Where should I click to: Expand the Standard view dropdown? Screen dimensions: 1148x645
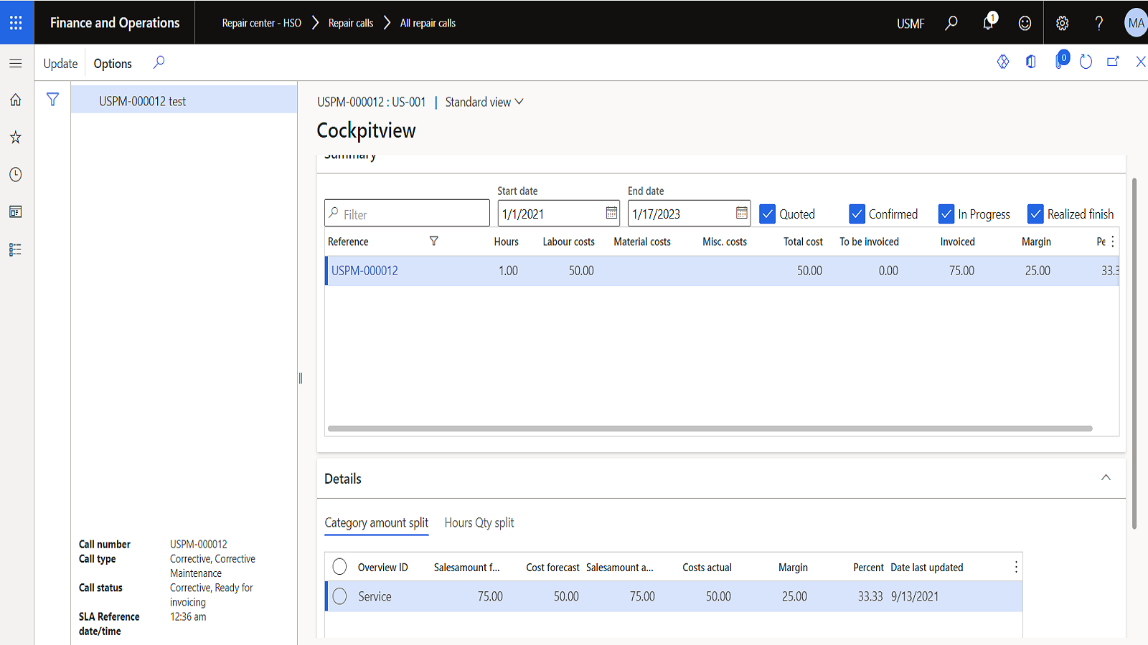484,102
